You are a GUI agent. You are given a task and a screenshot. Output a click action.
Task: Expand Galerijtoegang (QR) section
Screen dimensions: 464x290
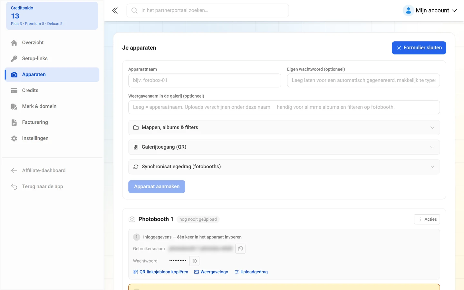coord(284,147)
